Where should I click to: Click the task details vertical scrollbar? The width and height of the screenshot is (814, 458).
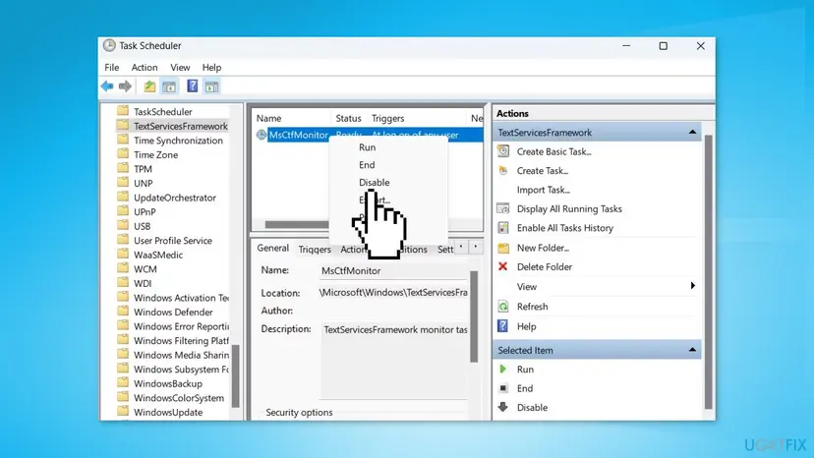click(x=474, y=316)
